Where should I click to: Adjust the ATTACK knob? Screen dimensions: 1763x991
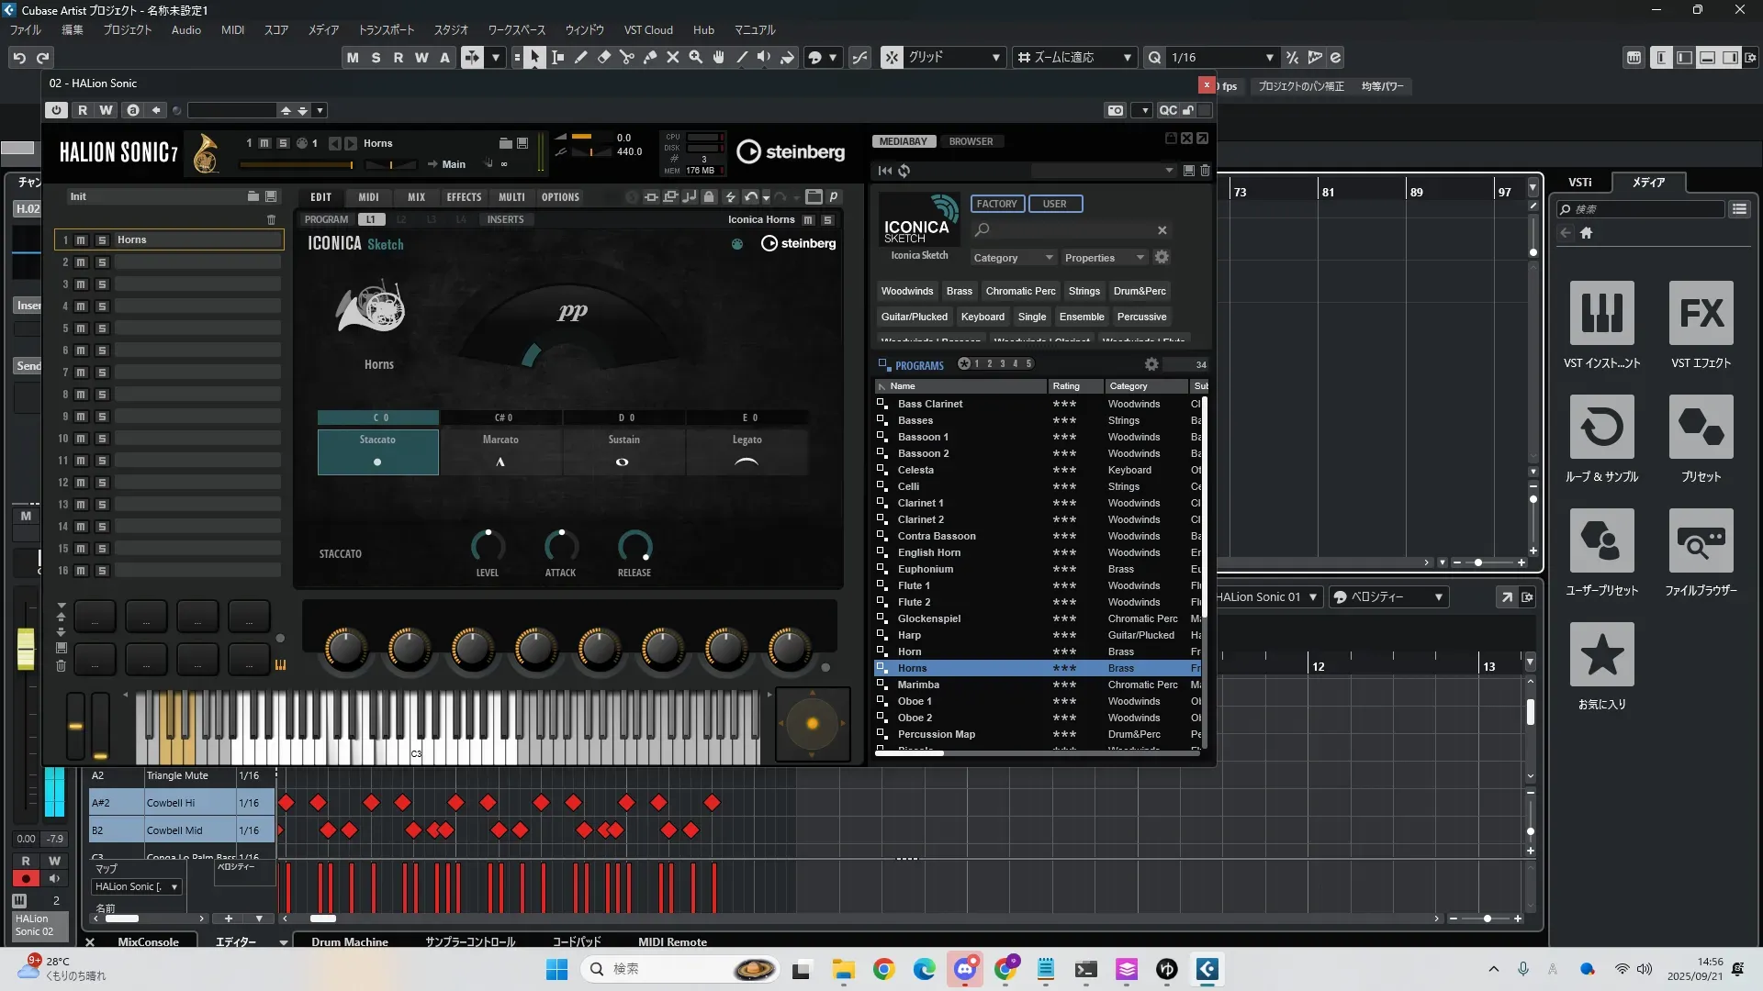click(561, 547)
